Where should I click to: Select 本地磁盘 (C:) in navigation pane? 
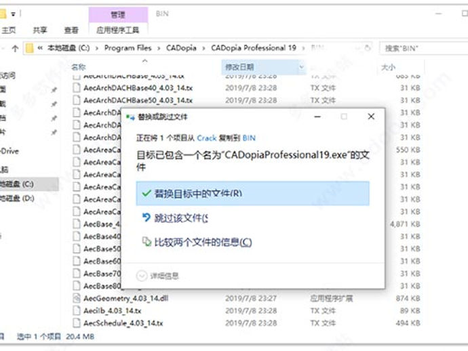coord(29,184)
